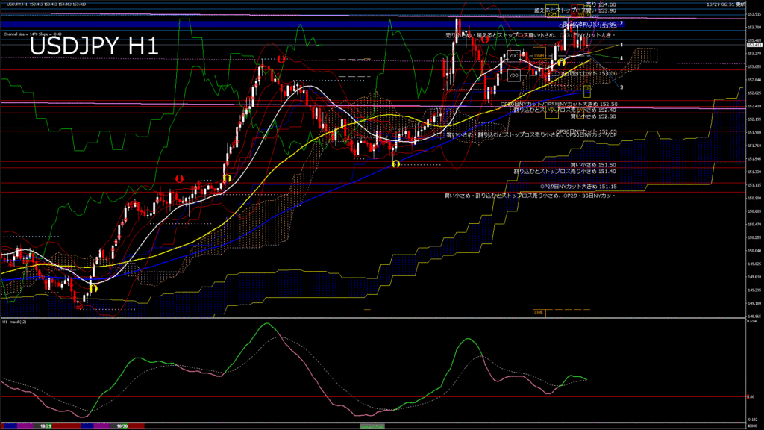The width and height of the screenshot is (764, 430).
Task: Click the YDC level label box
Action: point(513,55)
